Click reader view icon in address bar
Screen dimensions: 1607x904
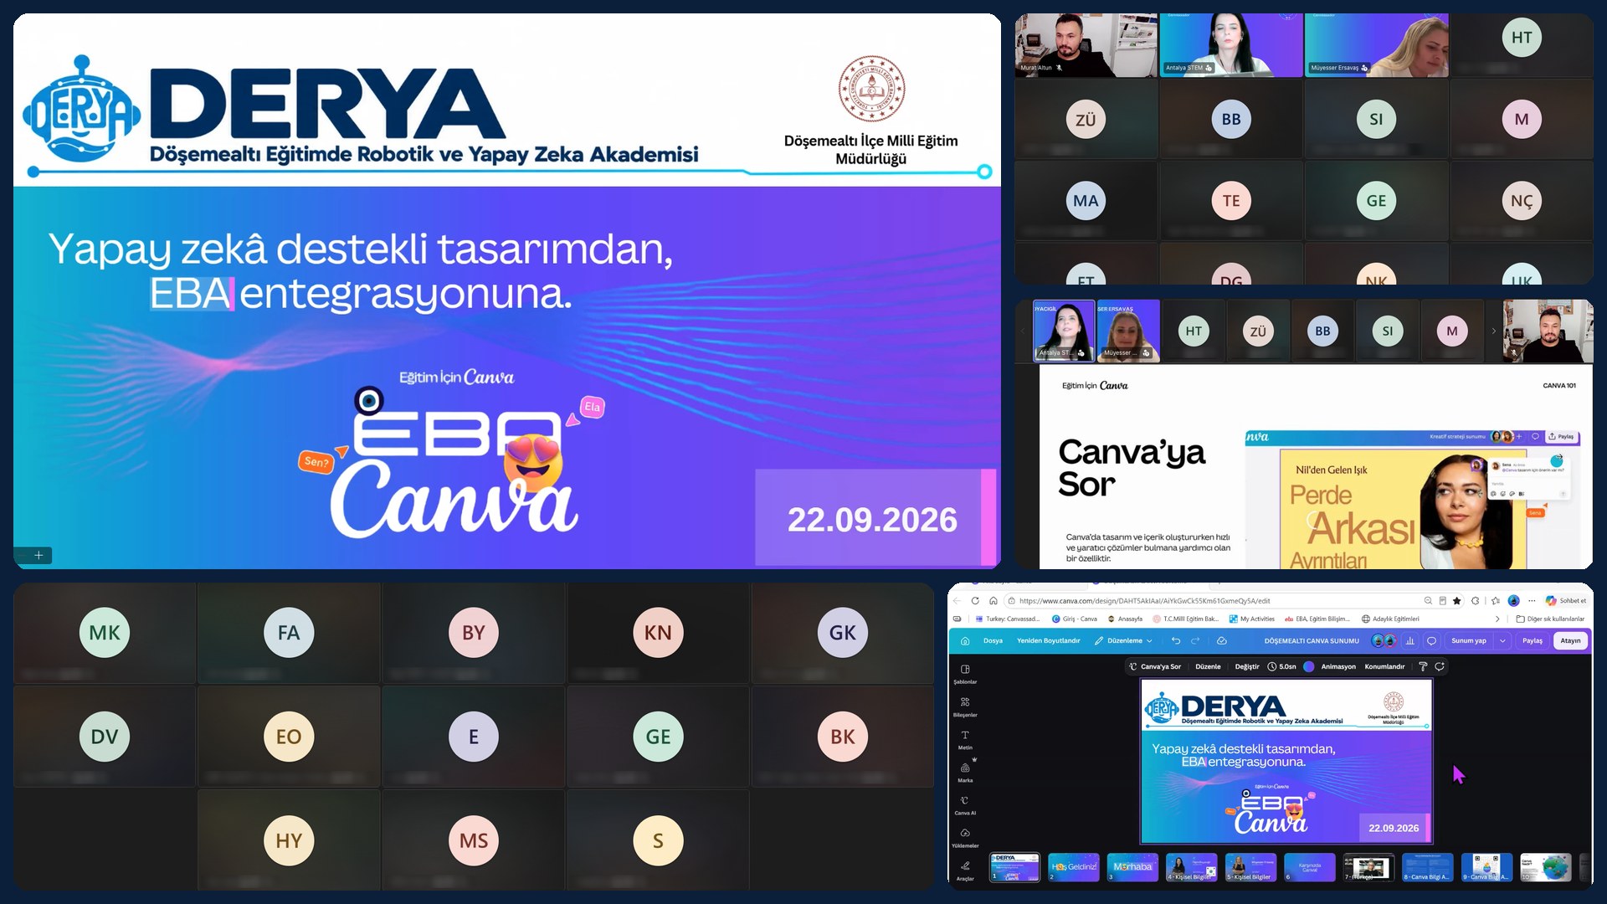[x=1442, y=601]
